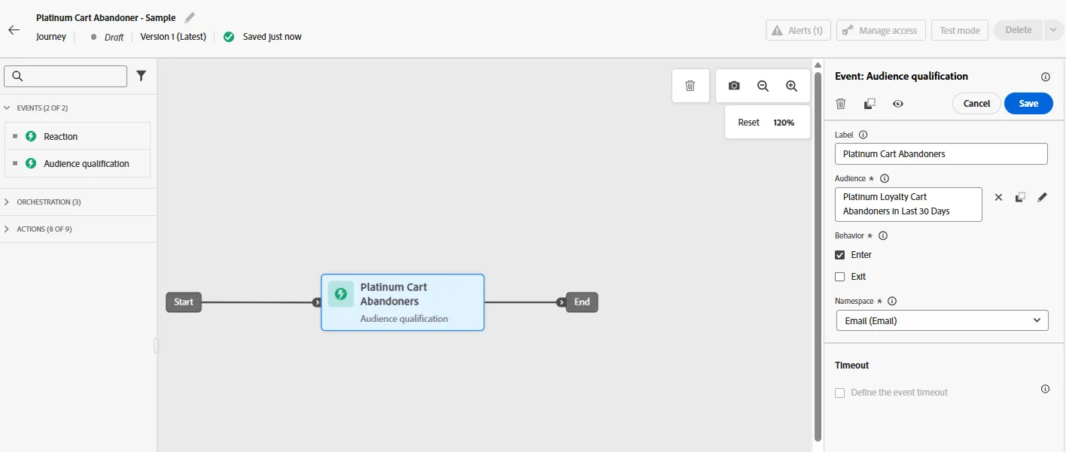
Task: Click the palette search field
Action: pyautogui.click(x=65, y=76)
